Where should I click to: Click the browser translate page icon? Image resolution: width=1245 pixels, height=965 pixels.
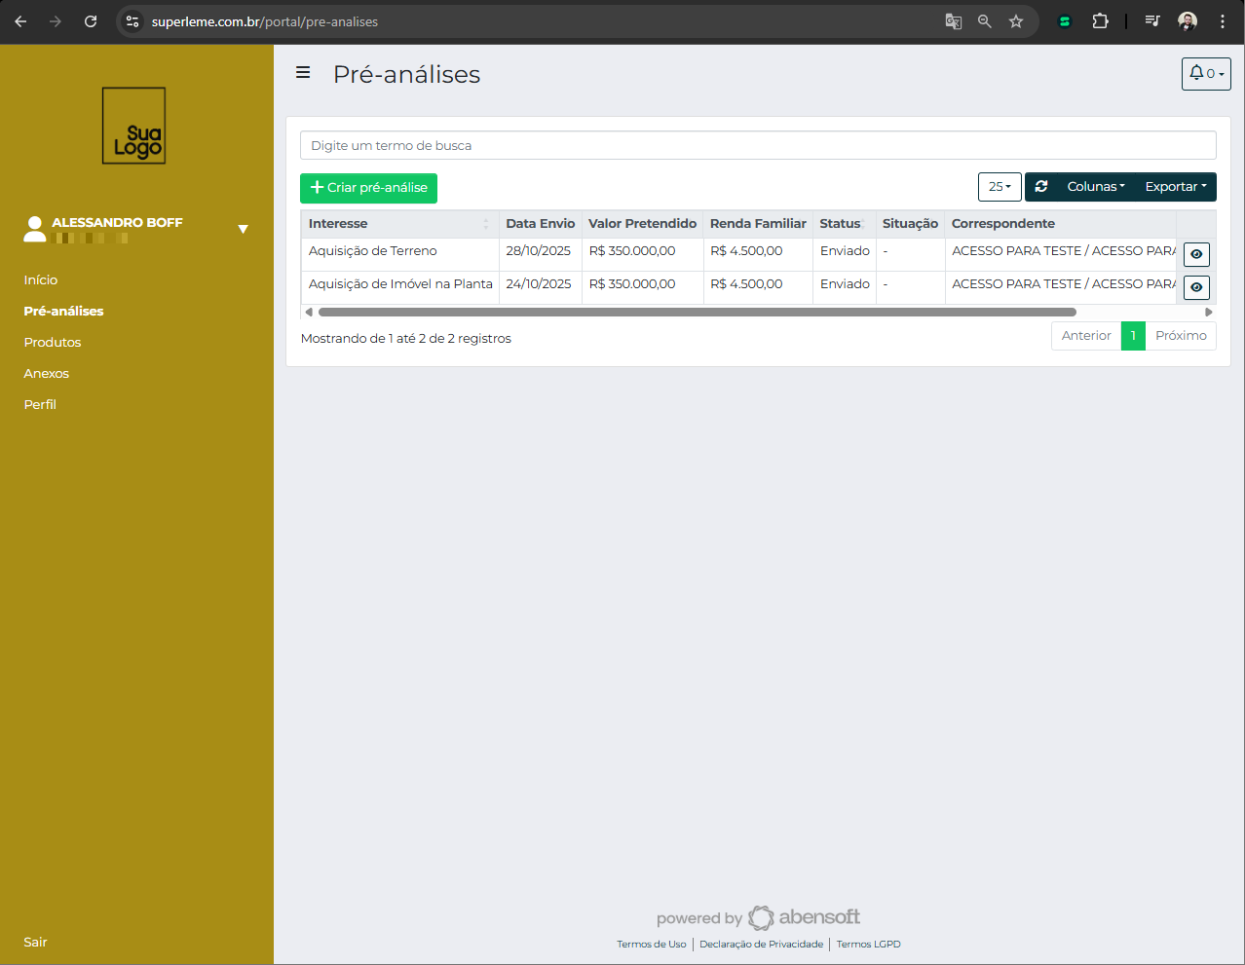tap(954, 21)
